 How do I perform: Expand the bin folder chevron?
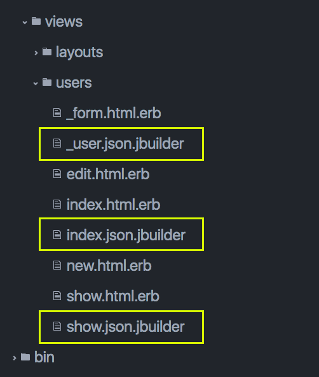coord(15,358)
